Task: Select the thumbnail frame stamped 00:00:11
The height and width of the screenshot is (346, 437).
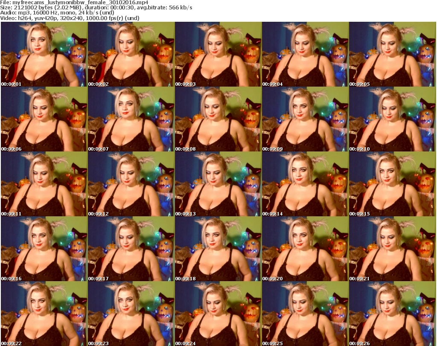Action: (44, 184)
